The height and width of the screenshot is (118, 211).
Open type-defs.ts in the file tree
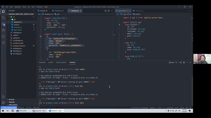[x=21, y=30]
